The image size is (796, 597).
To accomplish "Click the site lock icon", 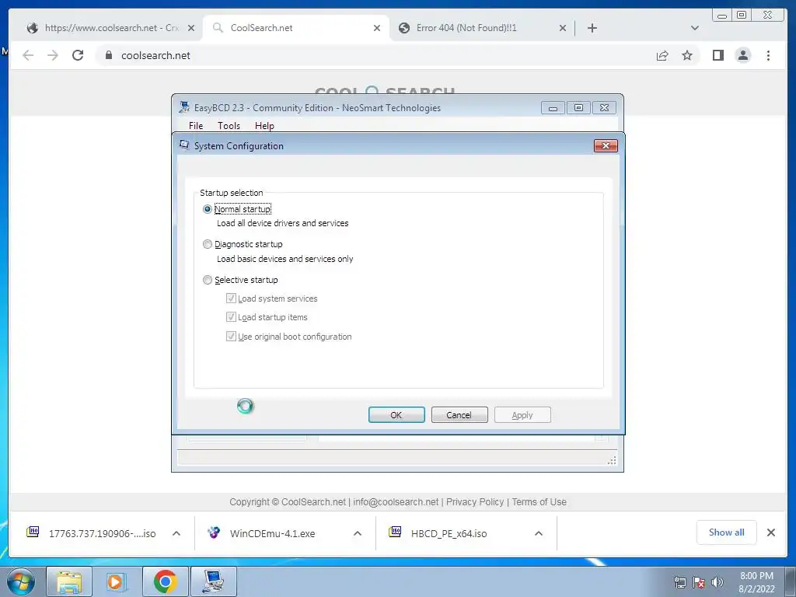I will 109,55.
